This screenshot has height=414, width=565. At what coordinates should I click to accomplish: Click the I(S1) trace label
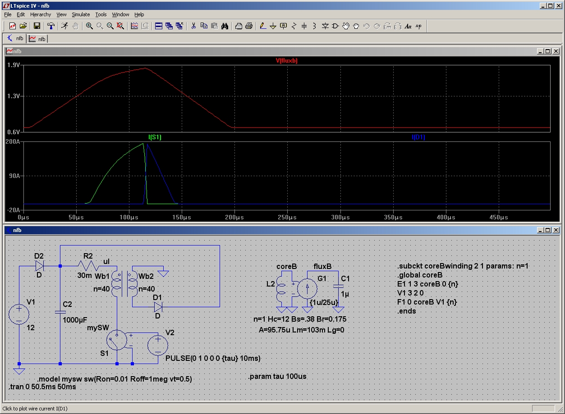pyautogui.click(x=155, y=137)
